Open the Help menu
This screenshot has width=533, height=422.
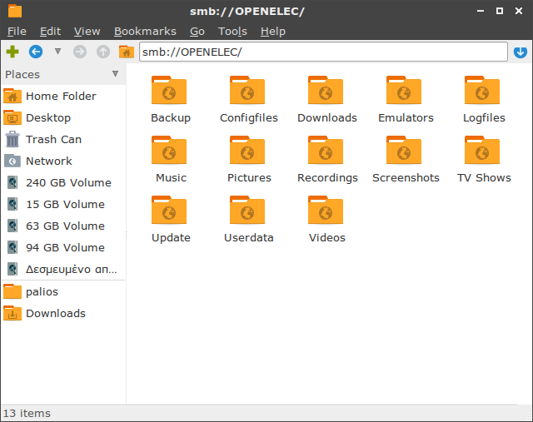click(x=273, y=32)
